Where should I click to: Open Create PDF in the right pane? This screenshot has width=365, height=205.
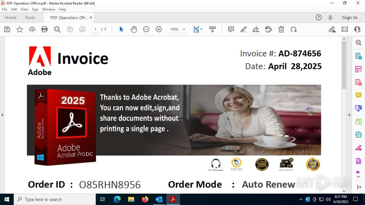358,82
